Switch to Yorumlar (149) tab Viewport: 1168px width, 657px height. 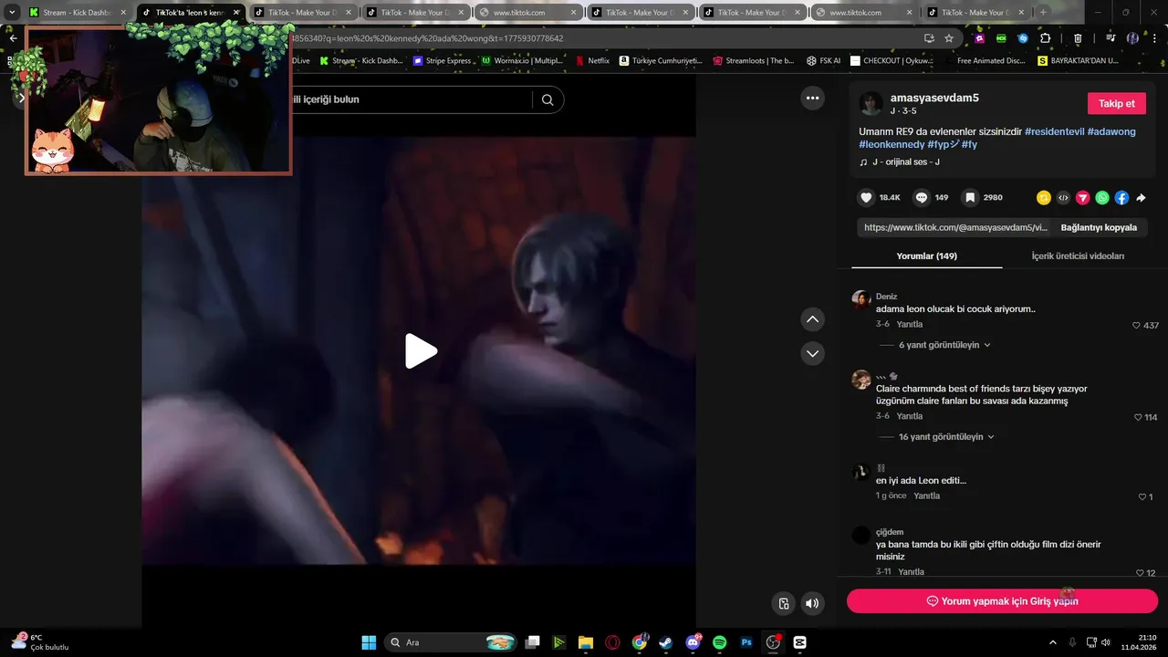pos(926,256)
